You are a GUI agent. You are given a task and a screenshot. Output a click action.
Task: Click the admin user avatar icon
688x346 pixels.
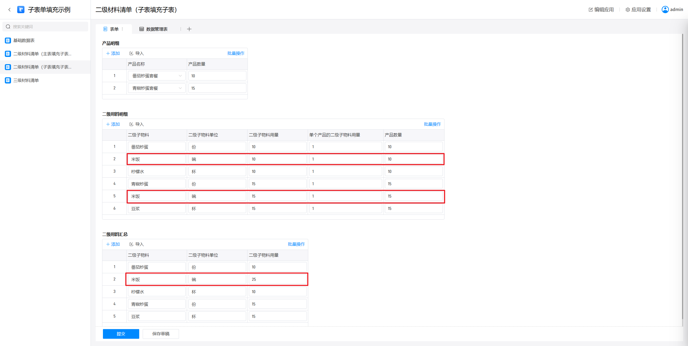(665, 10)
